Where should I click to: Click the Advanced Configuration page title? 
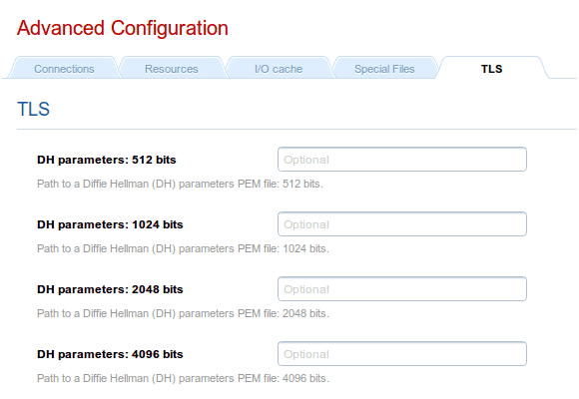point(123,29)
